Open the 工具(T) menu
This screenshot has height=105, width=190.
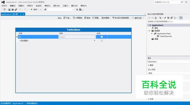pyautogui.click(x=65, y=6)
